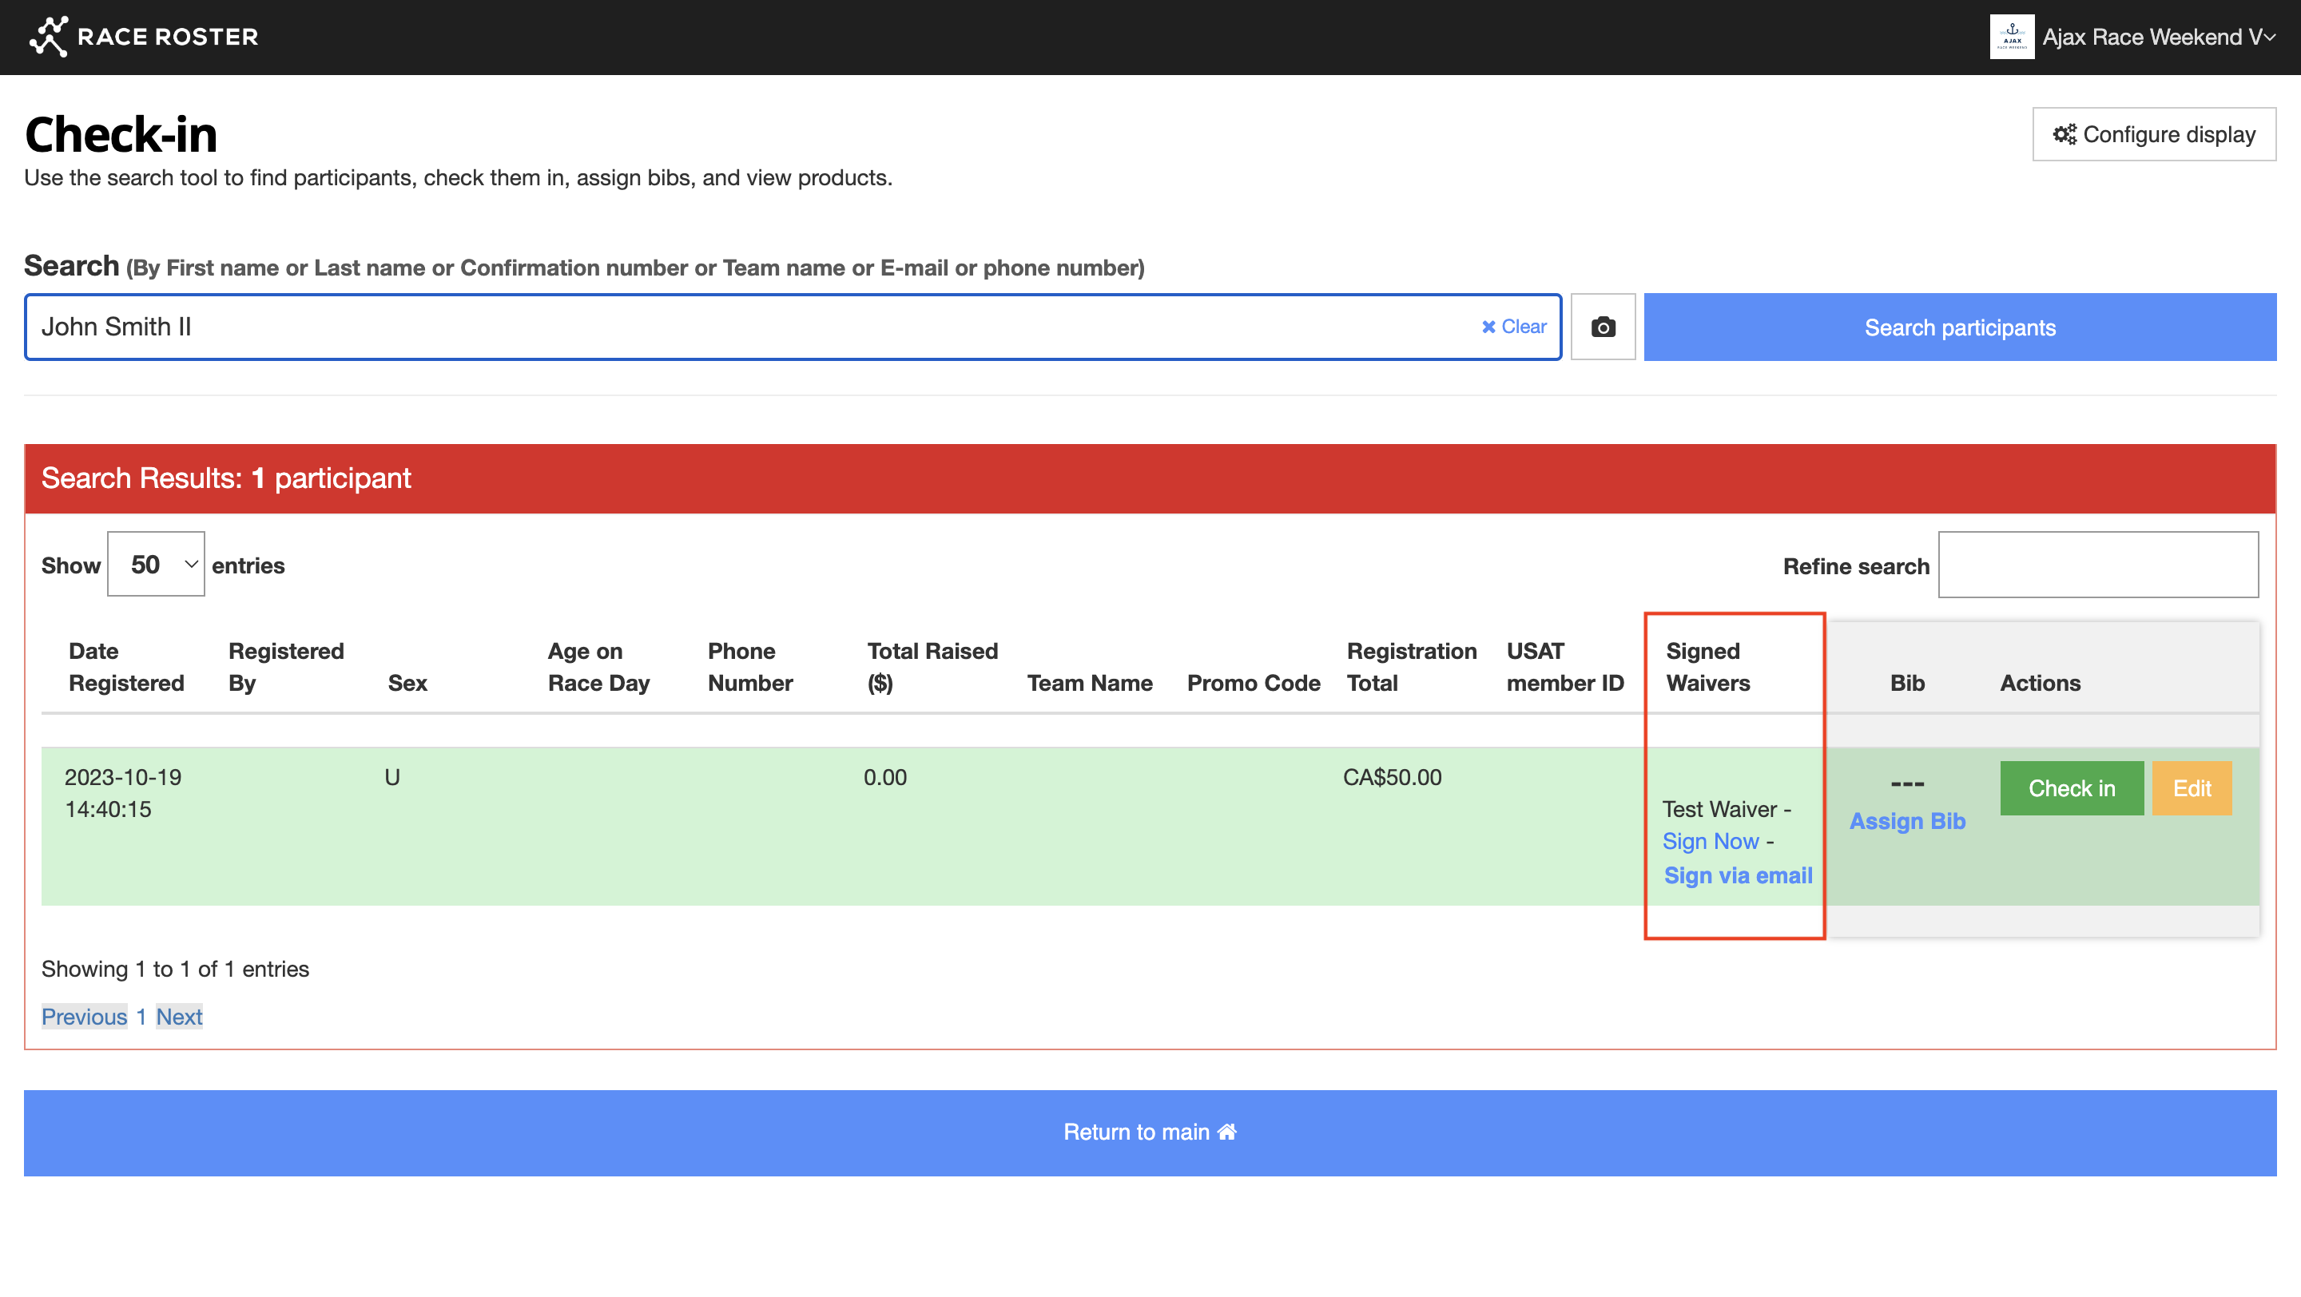2301x1297 pixels.
Task: Click the Assign Bib link
Action: (x=1906, y=821)
